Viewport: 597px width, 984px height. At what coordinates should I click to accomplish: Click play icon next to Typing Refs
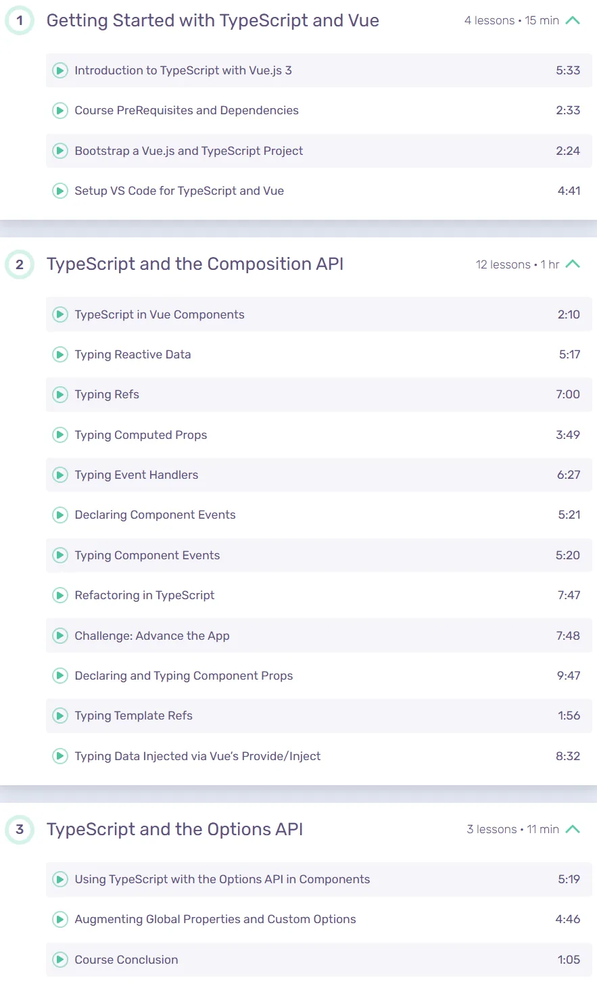[x=60, y=394]
